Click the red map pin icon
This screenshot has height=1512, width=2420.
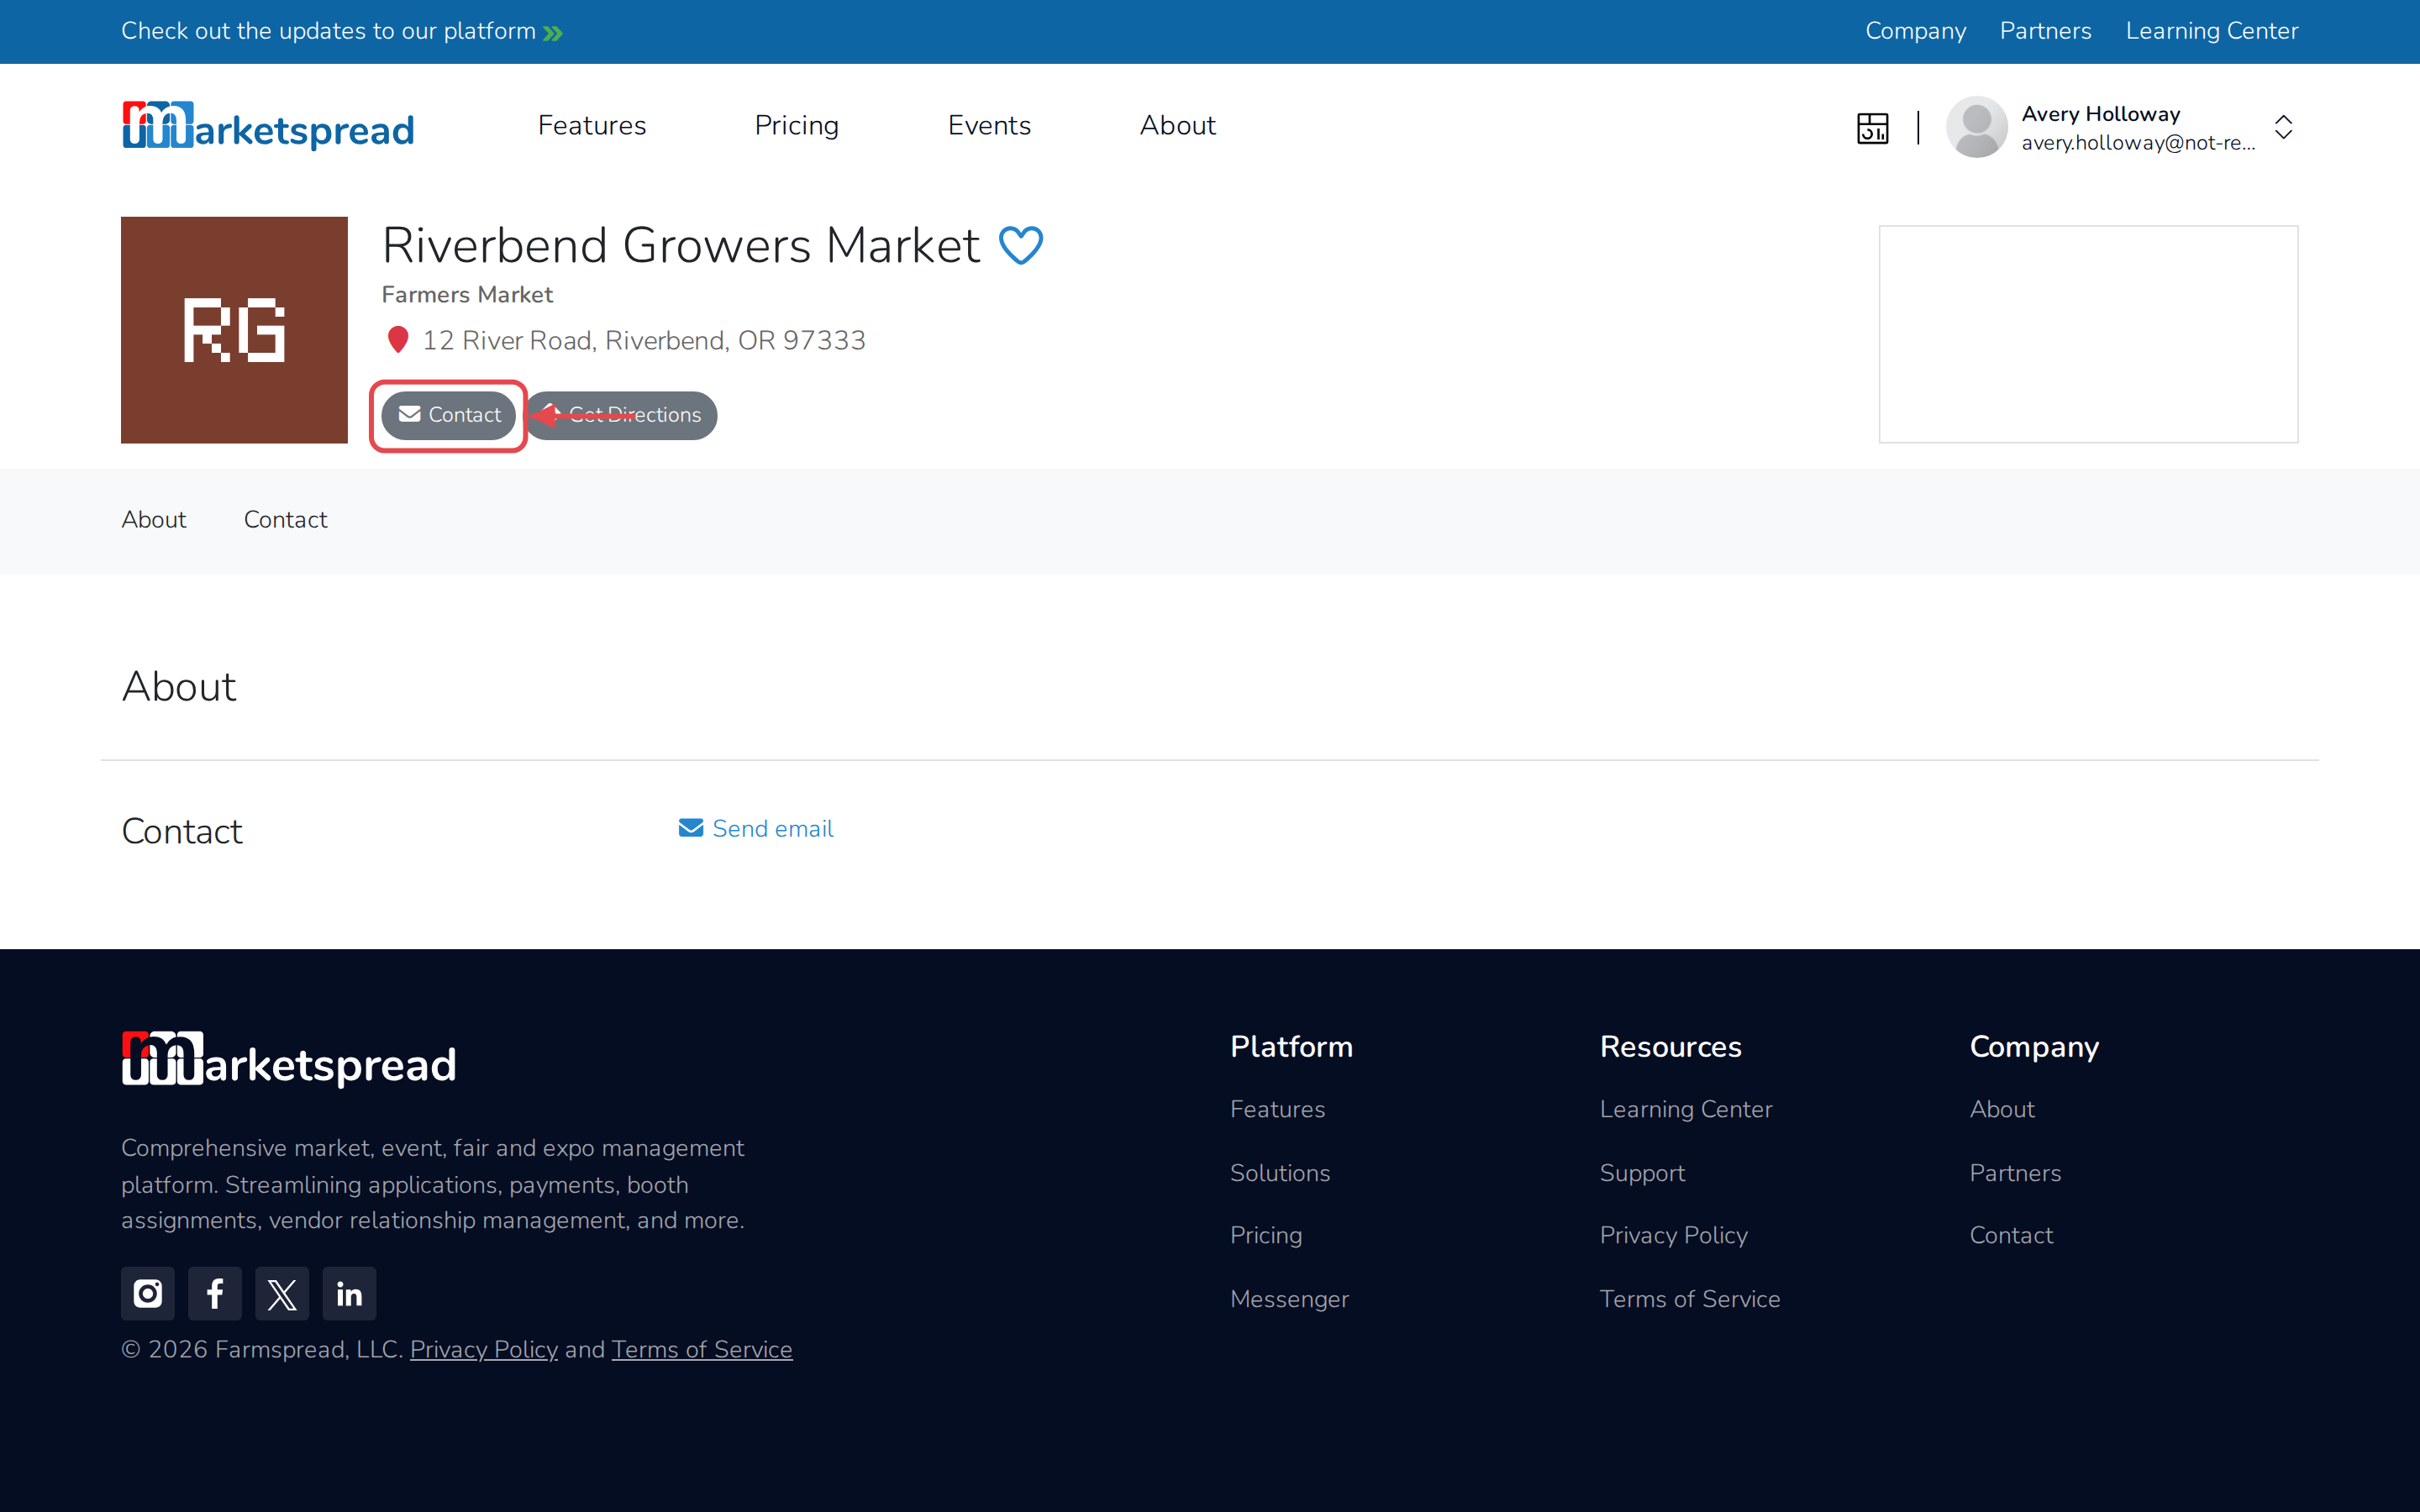(x=398, y=340)
